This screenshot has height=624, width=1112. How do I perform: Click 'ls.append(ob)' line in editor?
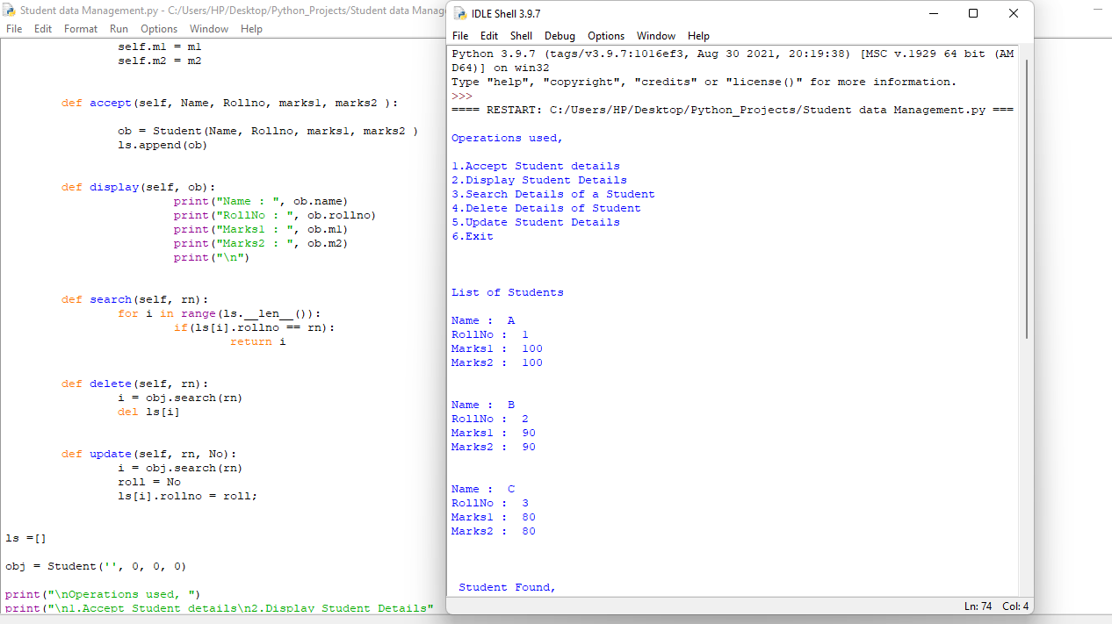pos(163,145)
